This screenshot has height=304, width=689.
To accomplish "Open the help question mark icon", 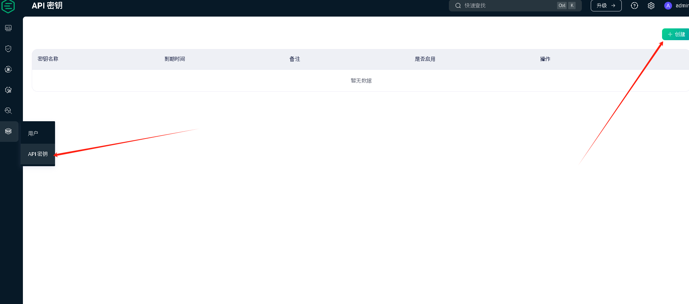I will pos(634,6).
